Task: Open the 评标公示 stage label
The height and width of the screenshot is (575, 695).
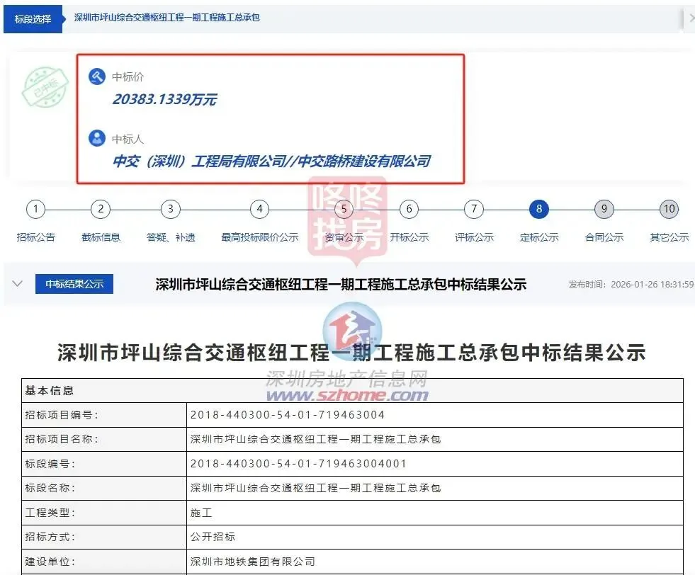Action: coord(474,237)
